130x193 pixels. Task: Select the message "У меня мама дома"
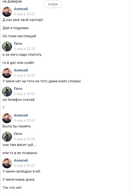tap(18, 180)
